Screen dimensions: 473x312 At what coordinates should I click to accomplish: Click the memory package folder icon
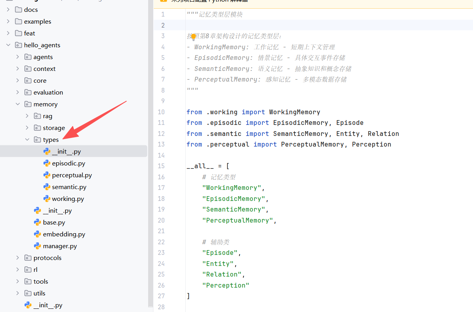tap(28, 104)
